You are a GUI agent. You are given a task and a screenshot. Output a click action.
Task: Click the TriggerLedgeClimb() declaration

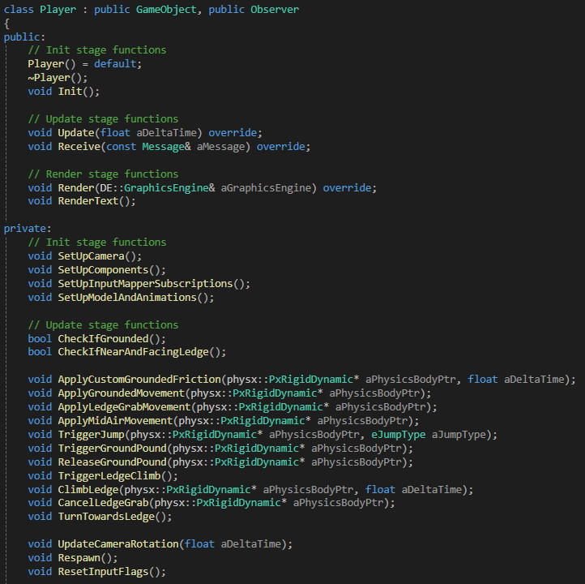(x=103, y=475)
